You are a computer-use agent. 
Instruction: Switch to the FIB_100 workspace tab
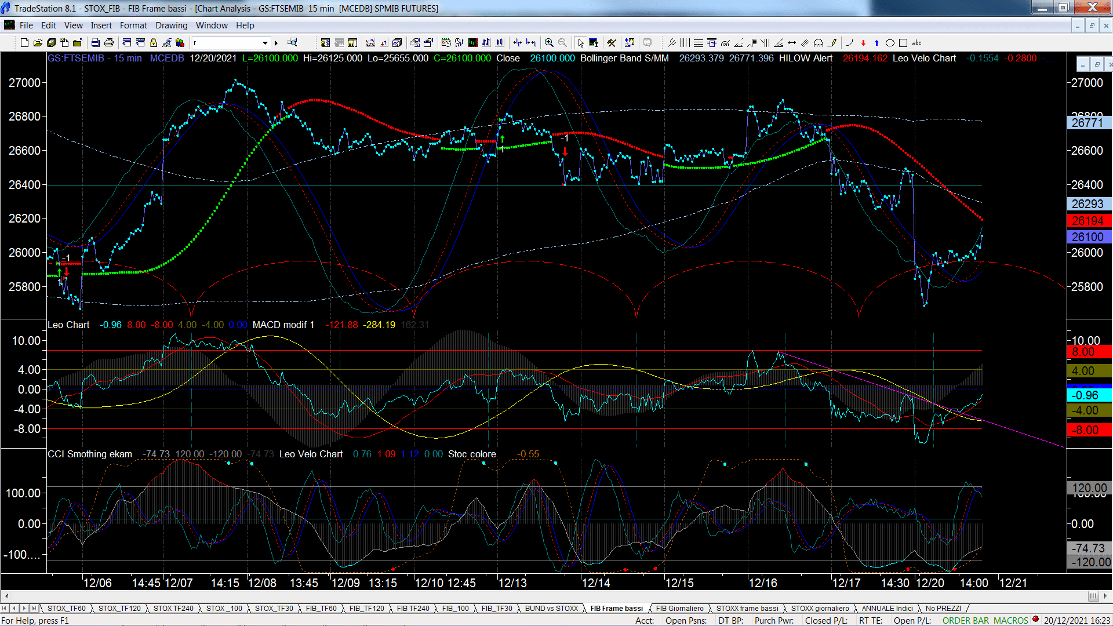pos(455,609)
